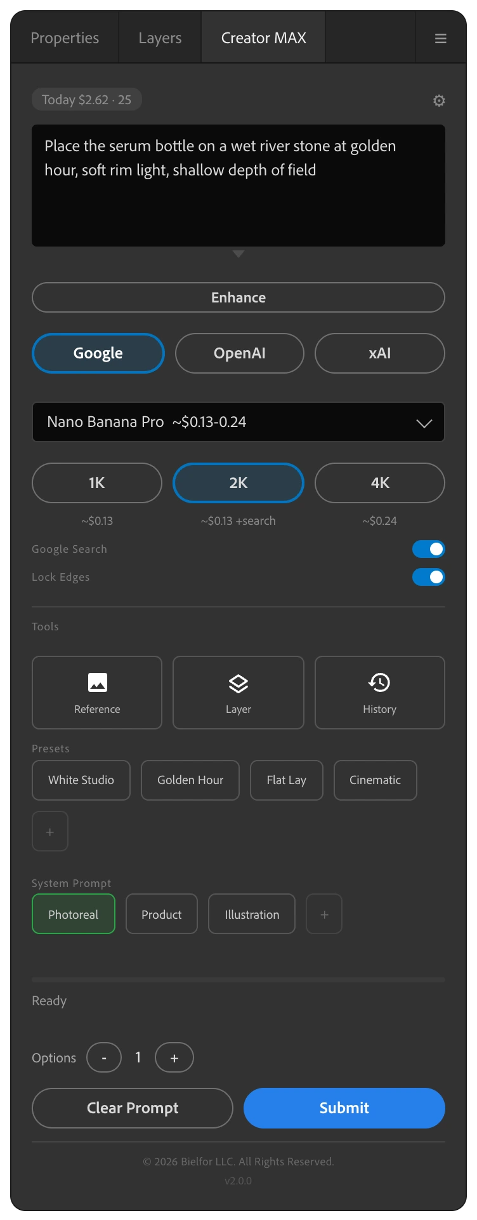
Task: Select the Photoreal system prompt
Action: click(x=74, y=914)
